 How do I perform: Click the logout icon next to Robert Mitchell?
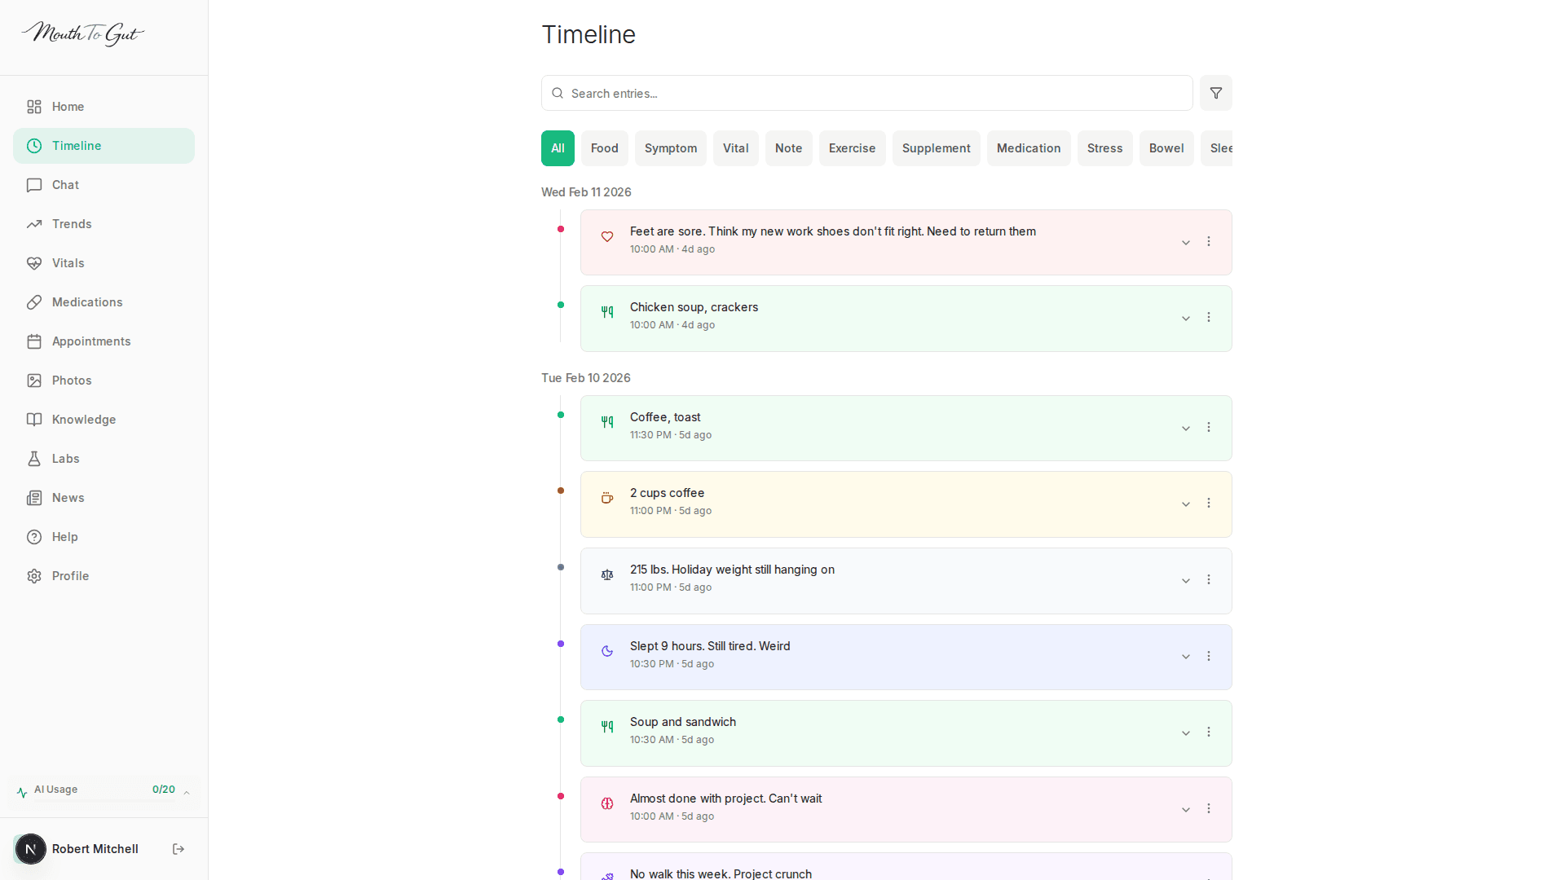click(x=179, y=849)
